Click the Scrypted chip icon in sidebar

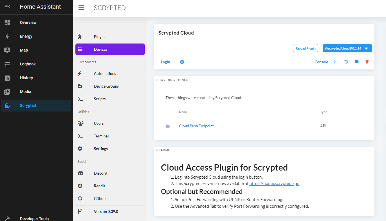pos(7,105)
